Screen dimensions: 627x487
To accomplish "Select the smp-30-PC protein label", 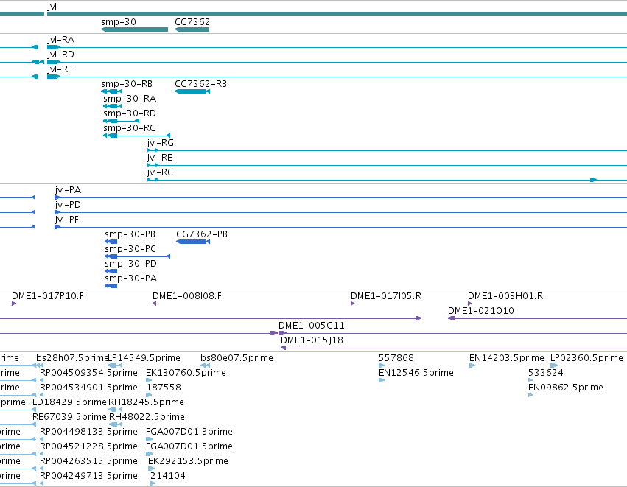I will point(130,249).
